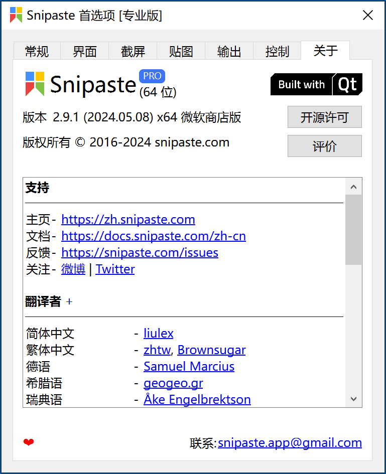Go to the 贴图 tab
386x474 pixels.
181,51
